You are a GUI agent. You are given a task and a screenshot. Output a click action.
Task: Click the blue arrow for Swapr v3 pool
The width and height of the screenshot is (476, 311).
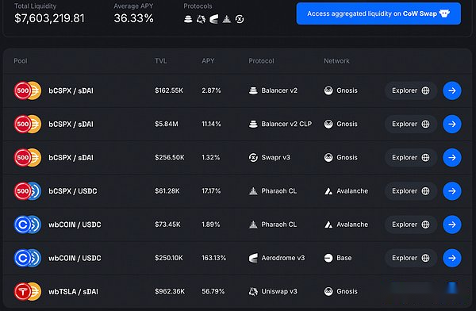[x=452, y=157]
